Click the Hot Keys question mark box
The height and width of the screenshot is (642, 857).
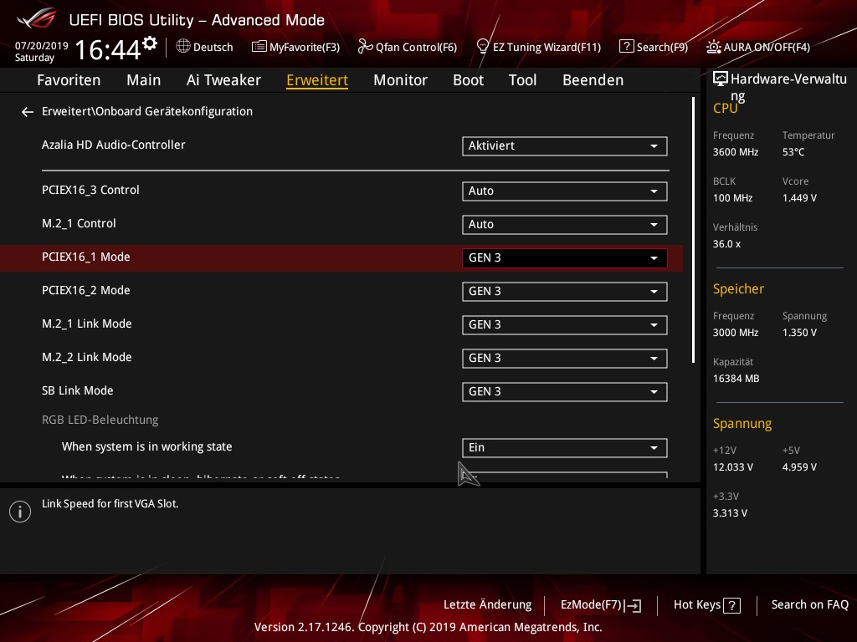[731, 605]
